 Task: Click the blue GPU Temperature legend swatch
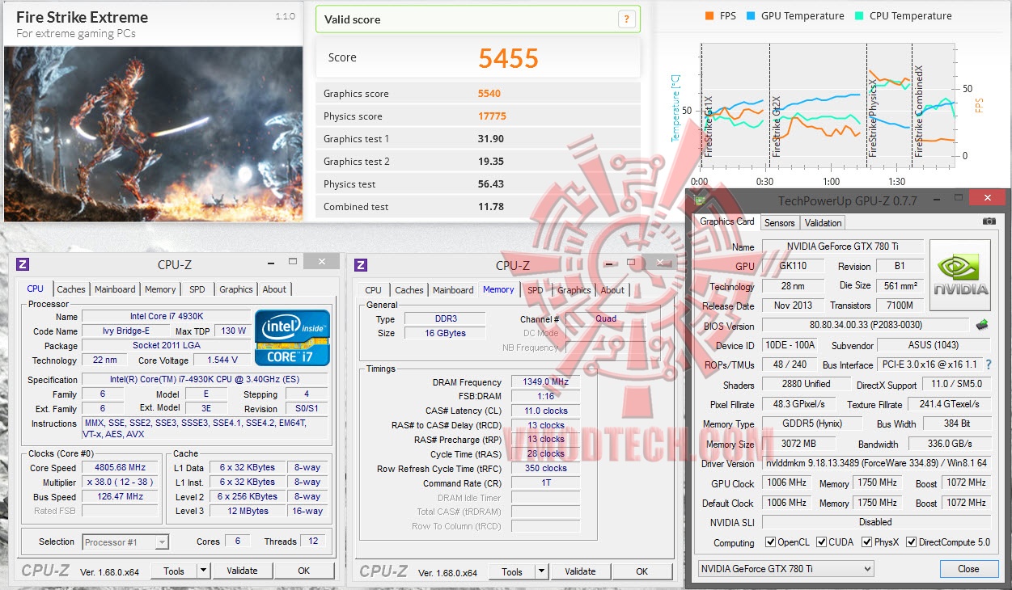[x=751, y=15]
